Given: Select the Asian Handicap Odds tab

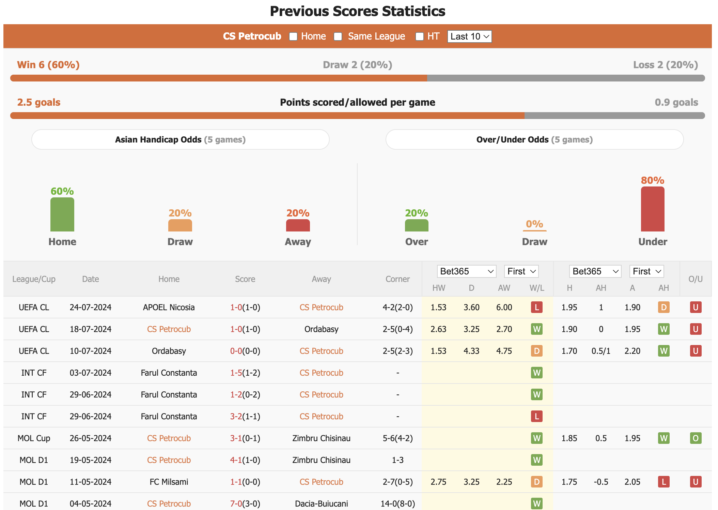Looking at the screenshot, I should pos(180,139).
